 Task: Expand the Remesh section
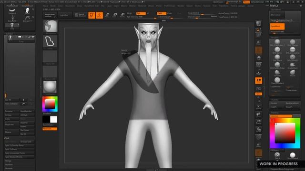point(9,169)
